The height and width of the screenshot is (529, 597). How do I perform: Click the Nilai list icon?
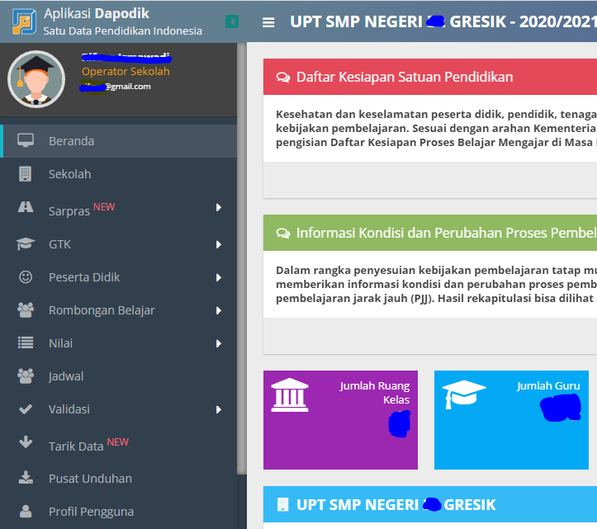point(26,342)
